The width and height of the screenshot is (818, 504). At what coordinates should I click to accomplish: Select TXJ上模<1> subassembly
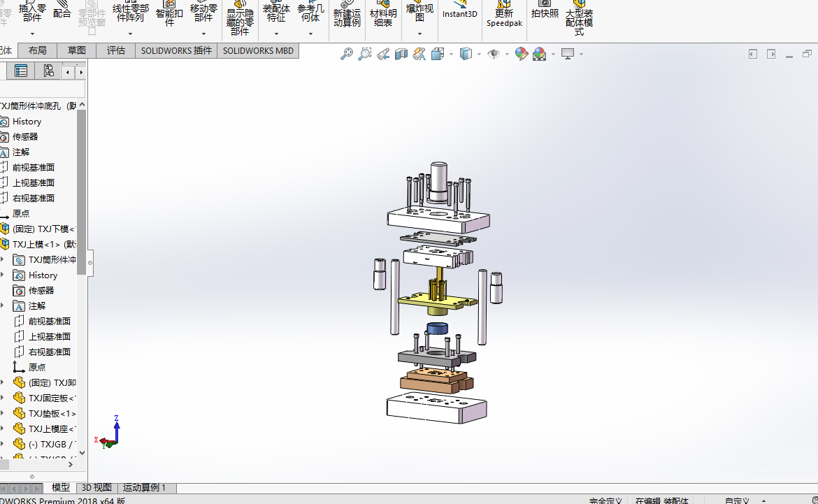44,244
